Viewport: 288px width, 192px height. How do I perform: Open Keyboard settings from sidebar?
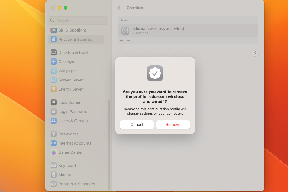pos(67,165)
